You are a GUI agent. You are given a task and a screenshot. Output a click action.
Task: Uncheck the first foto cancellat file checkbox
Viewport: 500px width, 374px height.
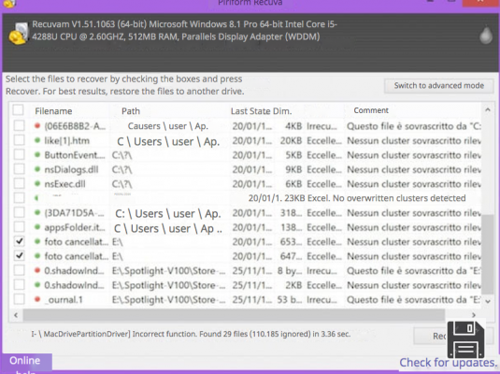click(x=19, y=241)
